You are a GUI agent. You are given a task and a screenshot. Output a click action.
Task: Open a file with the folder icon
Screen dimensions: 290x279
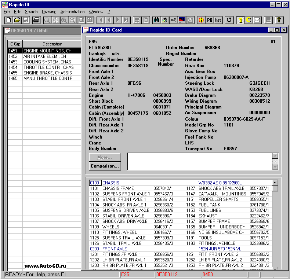coord(17,20)
